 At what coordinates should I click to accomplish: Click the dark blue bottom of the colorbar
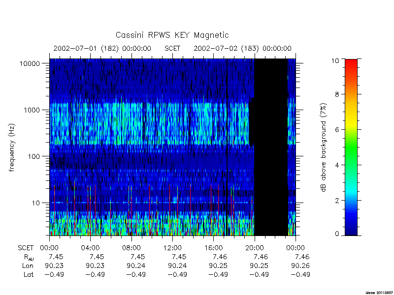(x=351, y=230)
